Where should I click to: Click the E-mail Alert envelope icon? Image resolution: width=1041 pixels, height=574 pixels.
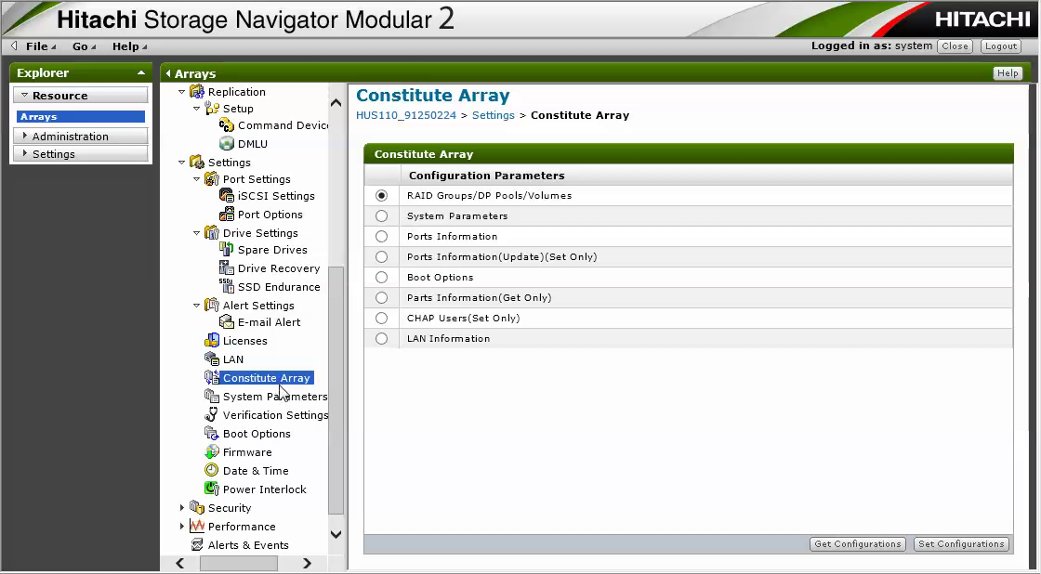[x=227, y=322]
